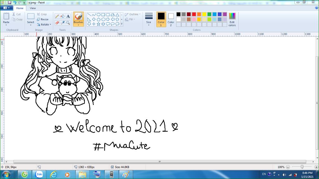The height and width of the screenshot is (179, 319).
Task: Pick the Fill with color bucket tool
Action: click(x=63, y=16)
